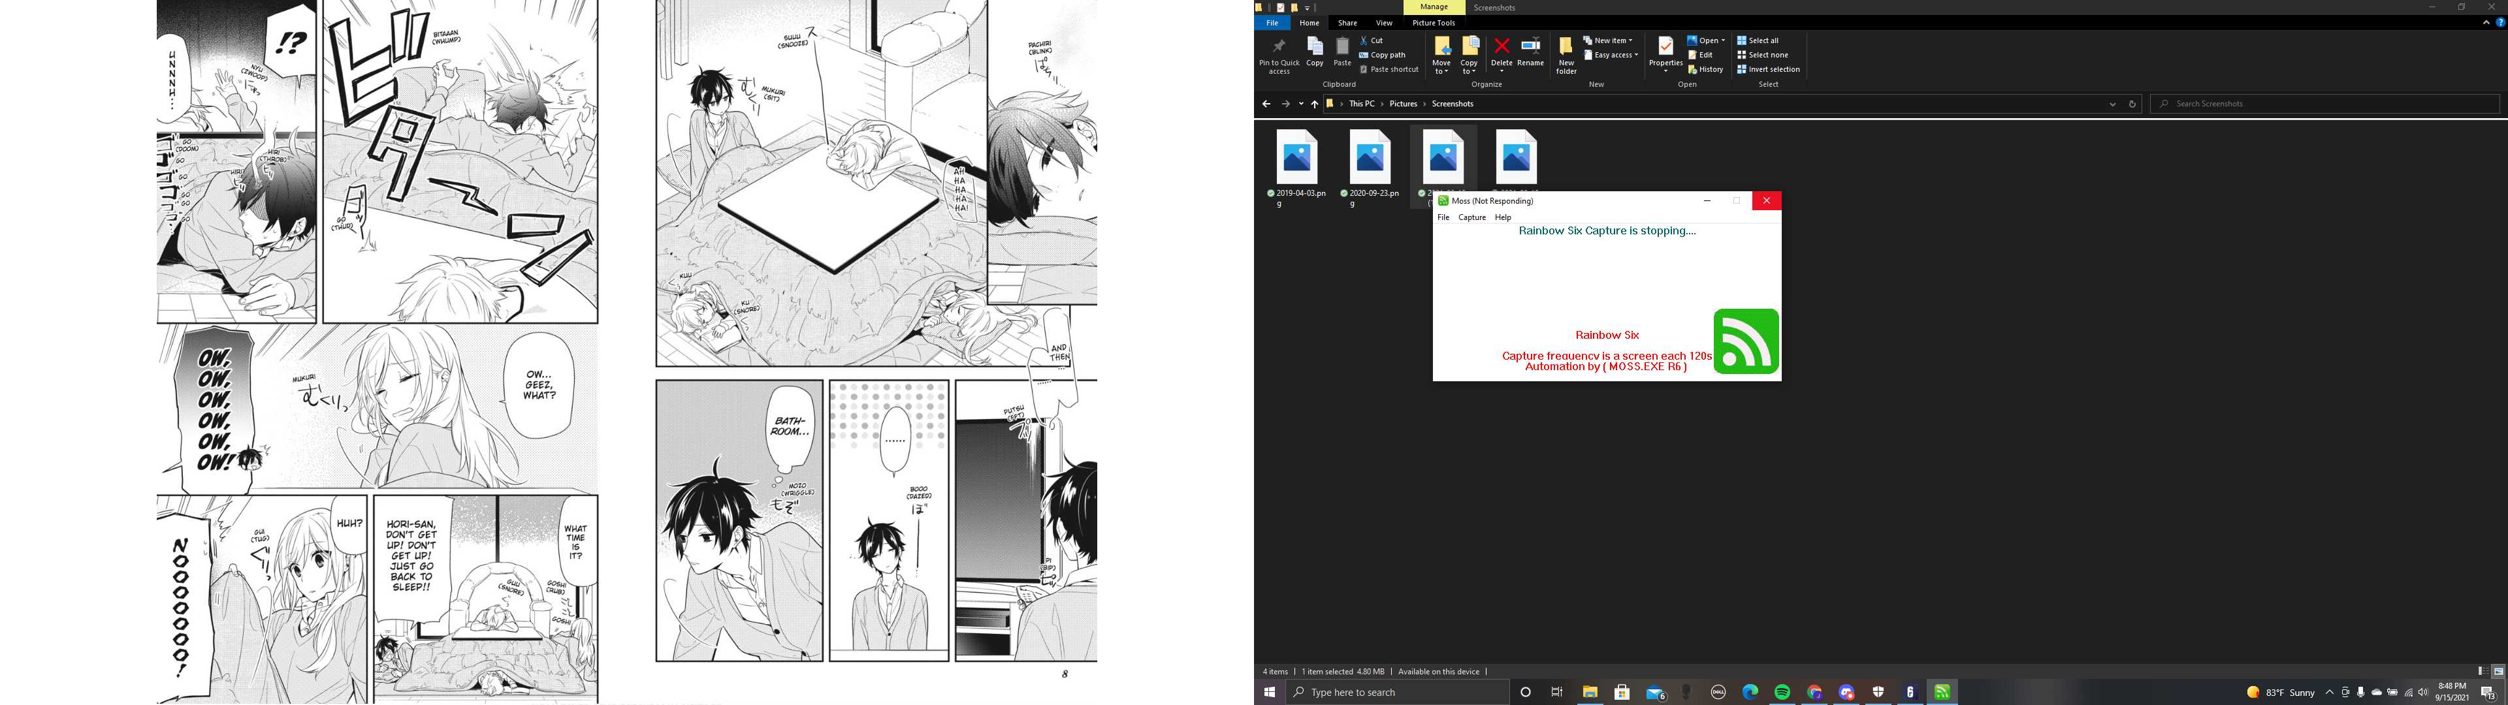Click the Back navigation arrow
The image size is (2508, 705).
point(1266,103)
